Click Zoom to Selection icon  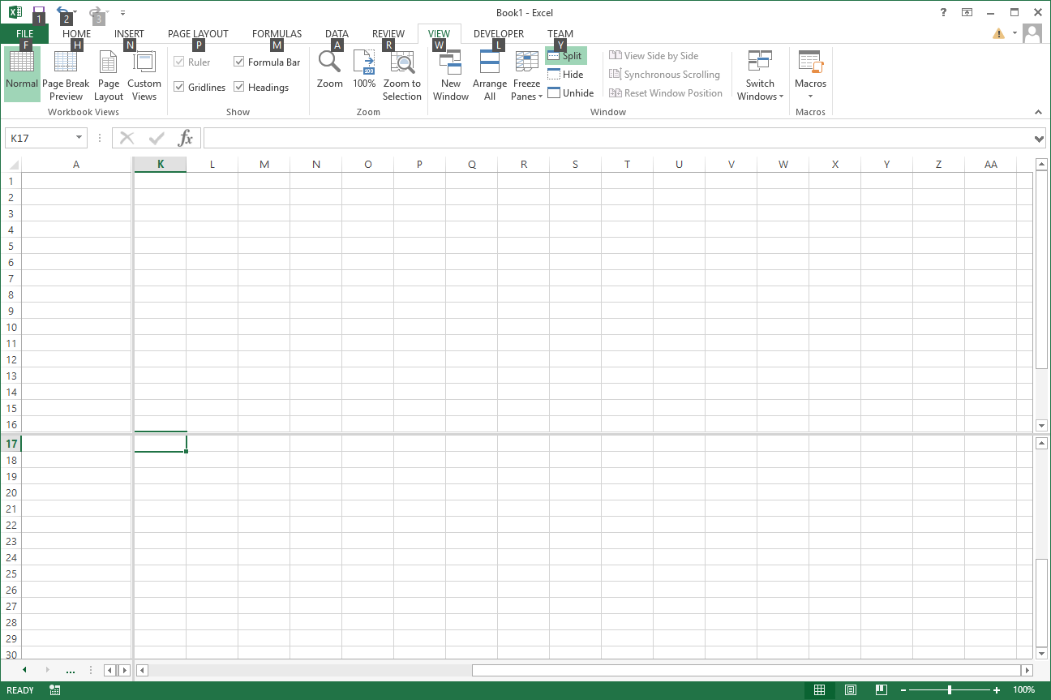(x=402, y=63)
